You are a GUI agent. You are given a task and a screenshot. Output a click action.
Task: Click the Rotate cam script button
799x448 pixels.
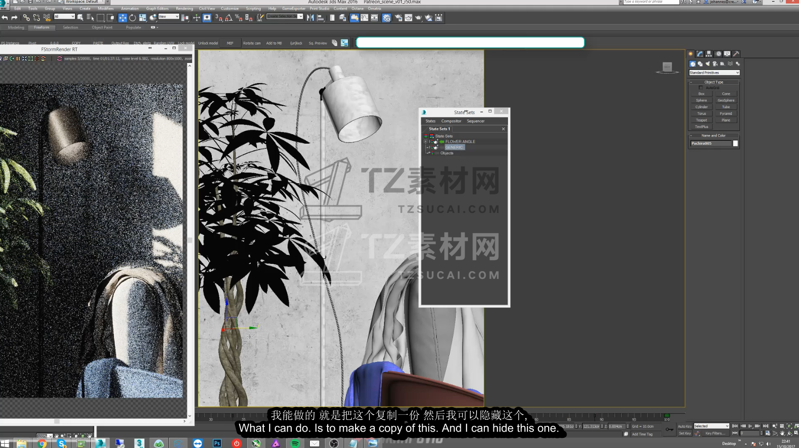(252, 43)
